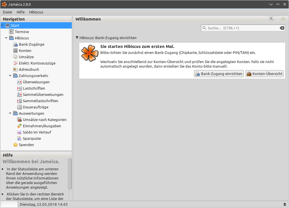
Task: Collapse the Zahlungsverkehr tree node
Action: tap(10, 76)
